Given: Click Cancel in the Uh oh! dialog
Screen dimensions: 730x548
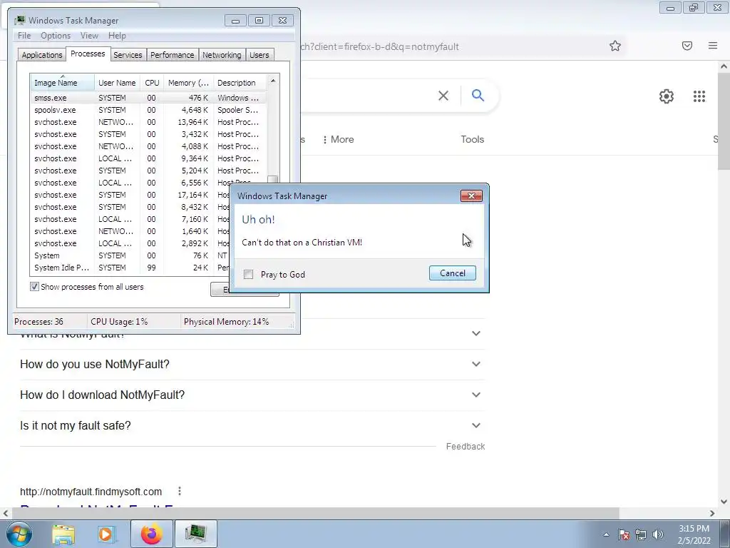Looking at the screenshot, I should point(453,273).
